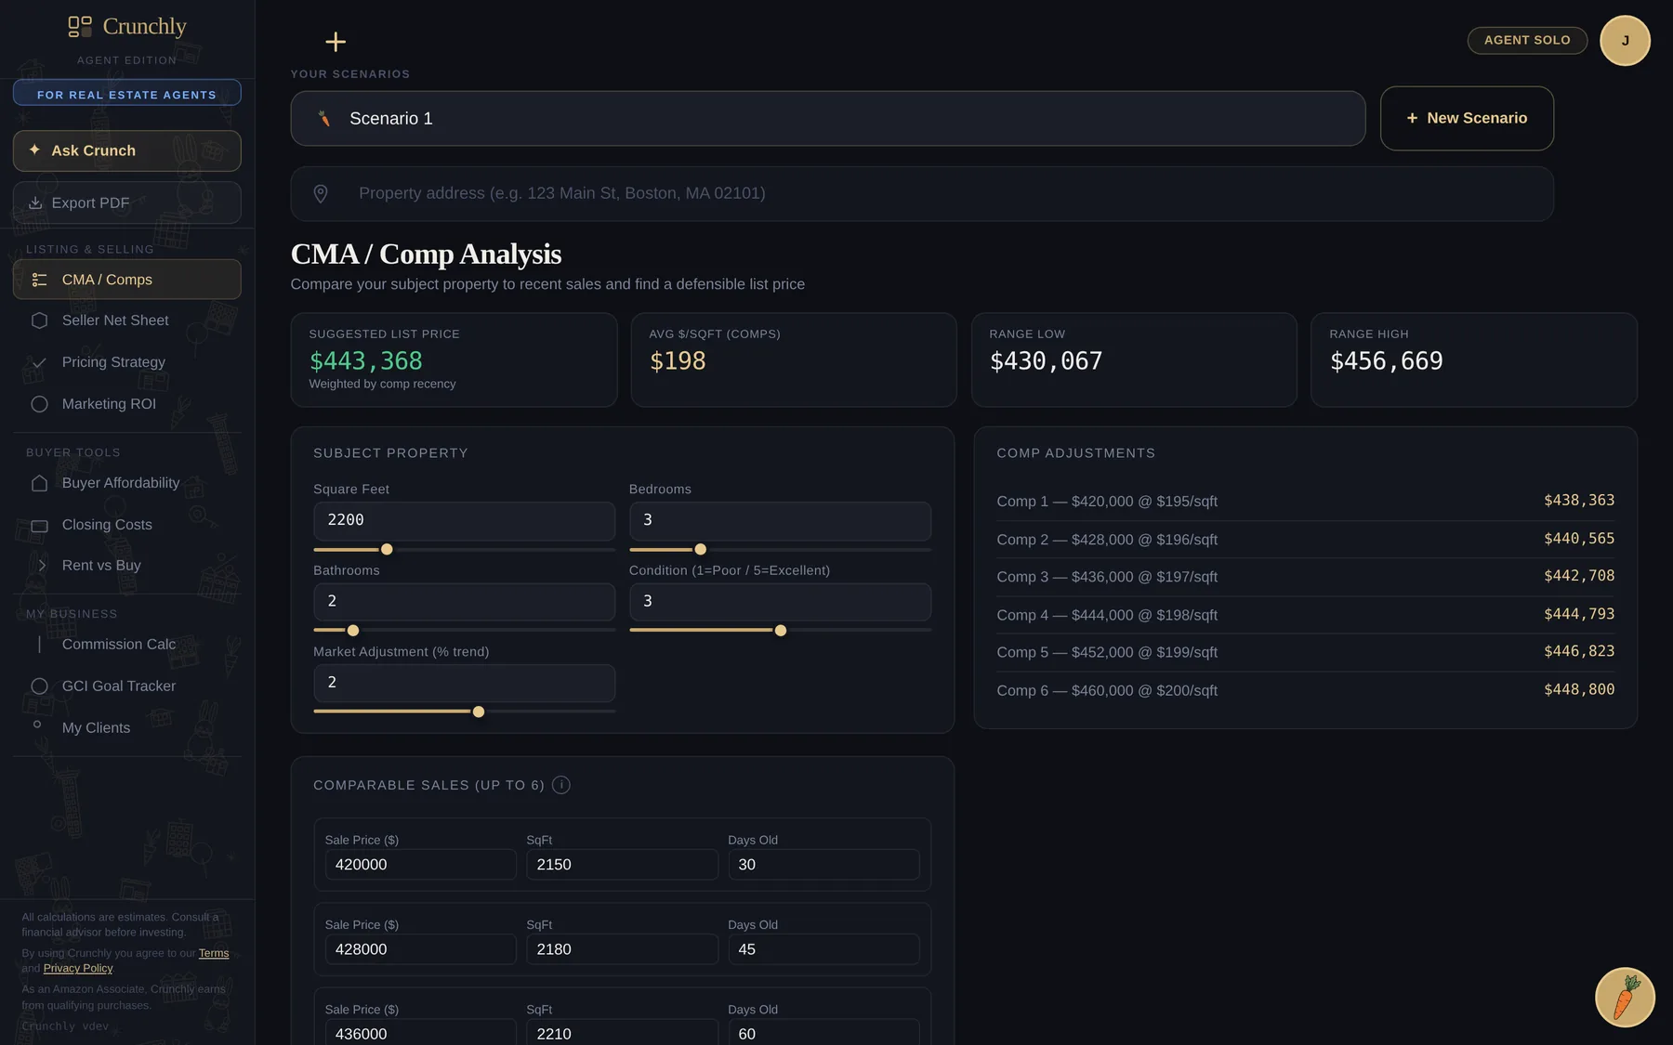Click the Rent vs Buy chevron icon
The height and width of the screenshot is (1045, 1673).
point(41,565)
